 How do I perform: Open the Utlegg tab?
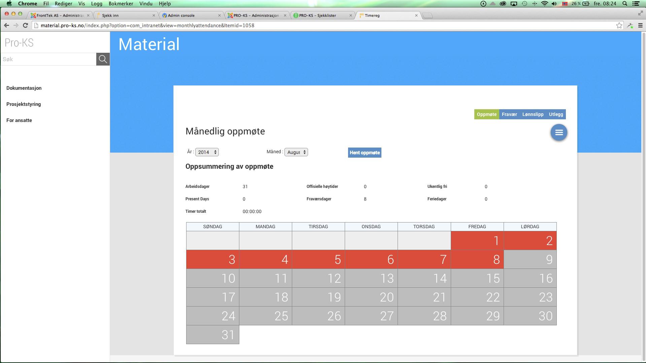tap(556, 114)
